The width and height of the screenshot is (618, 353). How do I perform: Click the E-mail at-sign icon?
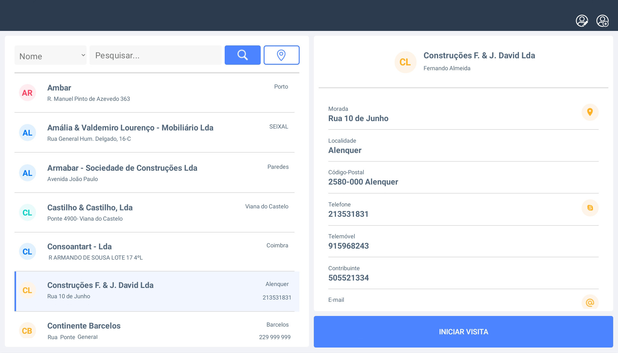coord(590,302)
